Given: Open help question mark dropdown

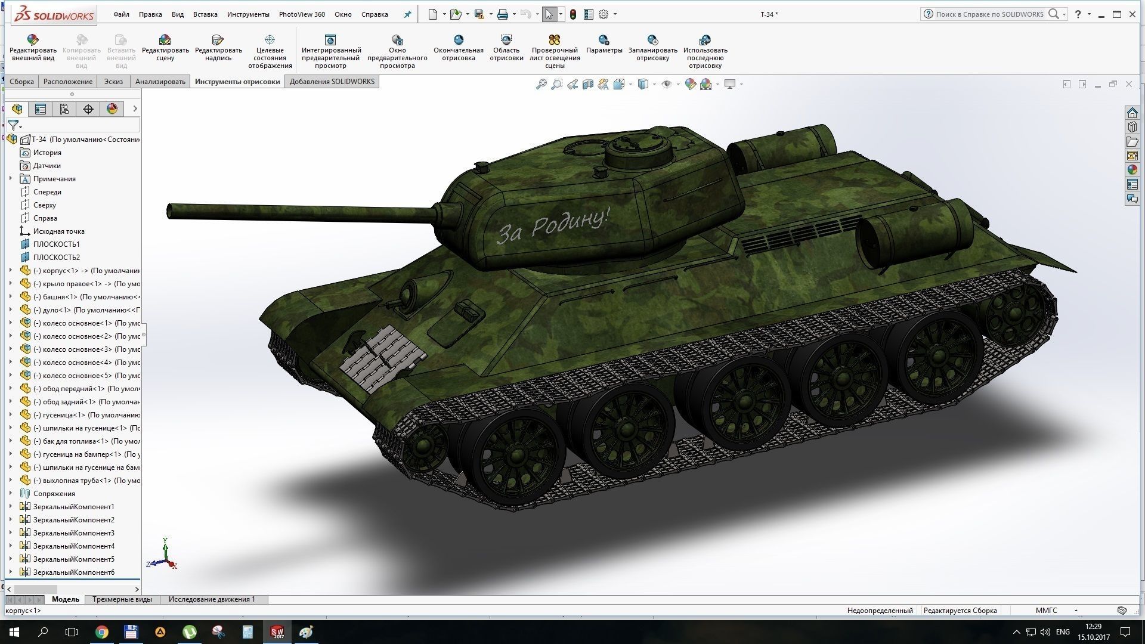Looking at the screenshot, I should 1090,14.
